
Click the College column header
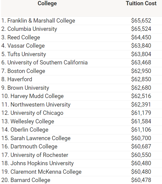pyautogui.click(x=47, y=3)
